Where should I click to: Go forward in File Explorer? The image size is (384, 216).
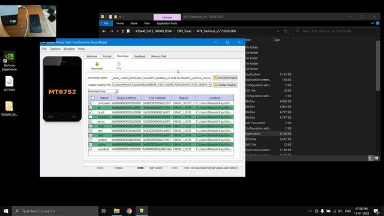pyautogui.click(x=112, y=31)
